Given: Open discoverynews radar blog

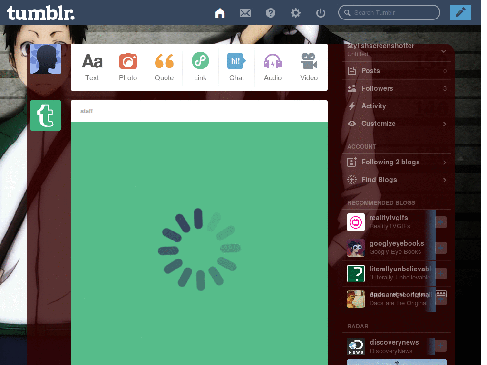Looking at the screenshot, I should [x=394, y=342].
